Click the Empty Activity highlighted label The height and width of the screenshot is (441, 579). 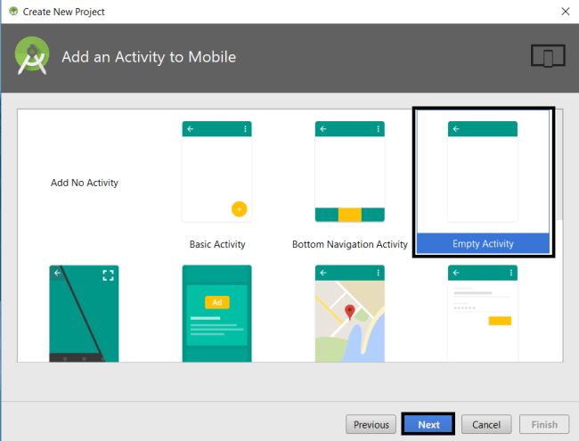coord(483,243)
